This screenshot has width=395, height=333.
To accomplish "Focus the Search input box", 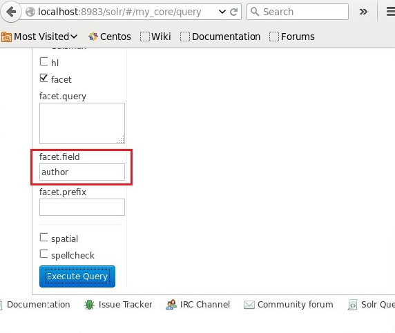I will click(298, 12).
